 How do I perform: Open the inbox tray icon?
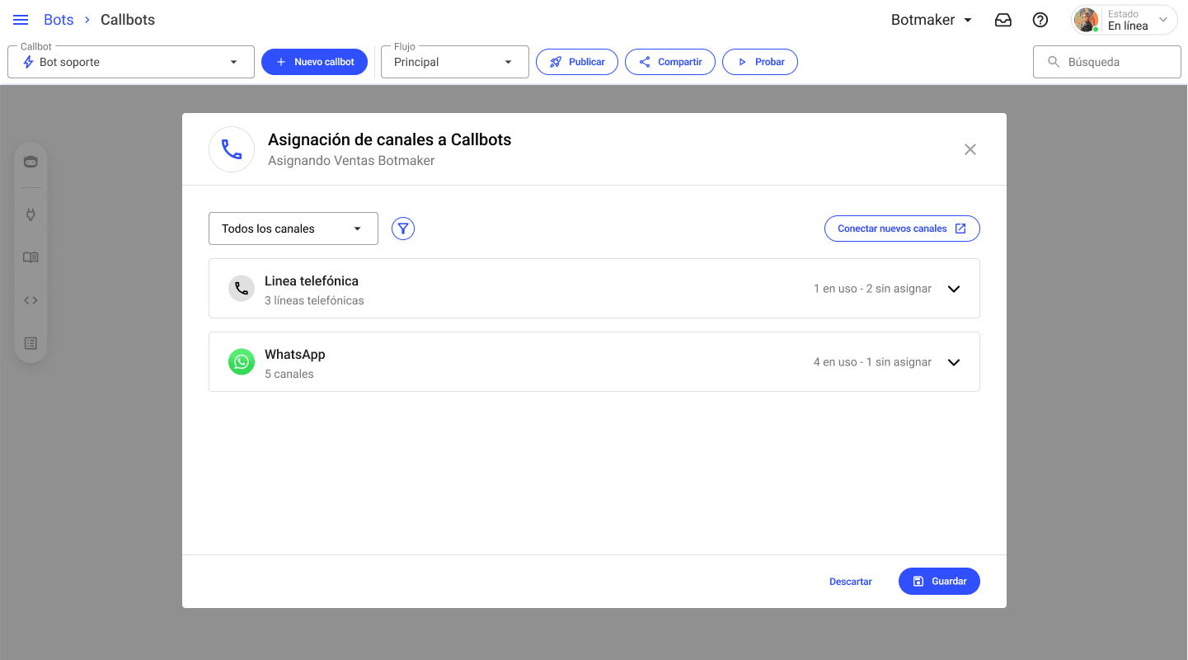[x=1003, y=20]
